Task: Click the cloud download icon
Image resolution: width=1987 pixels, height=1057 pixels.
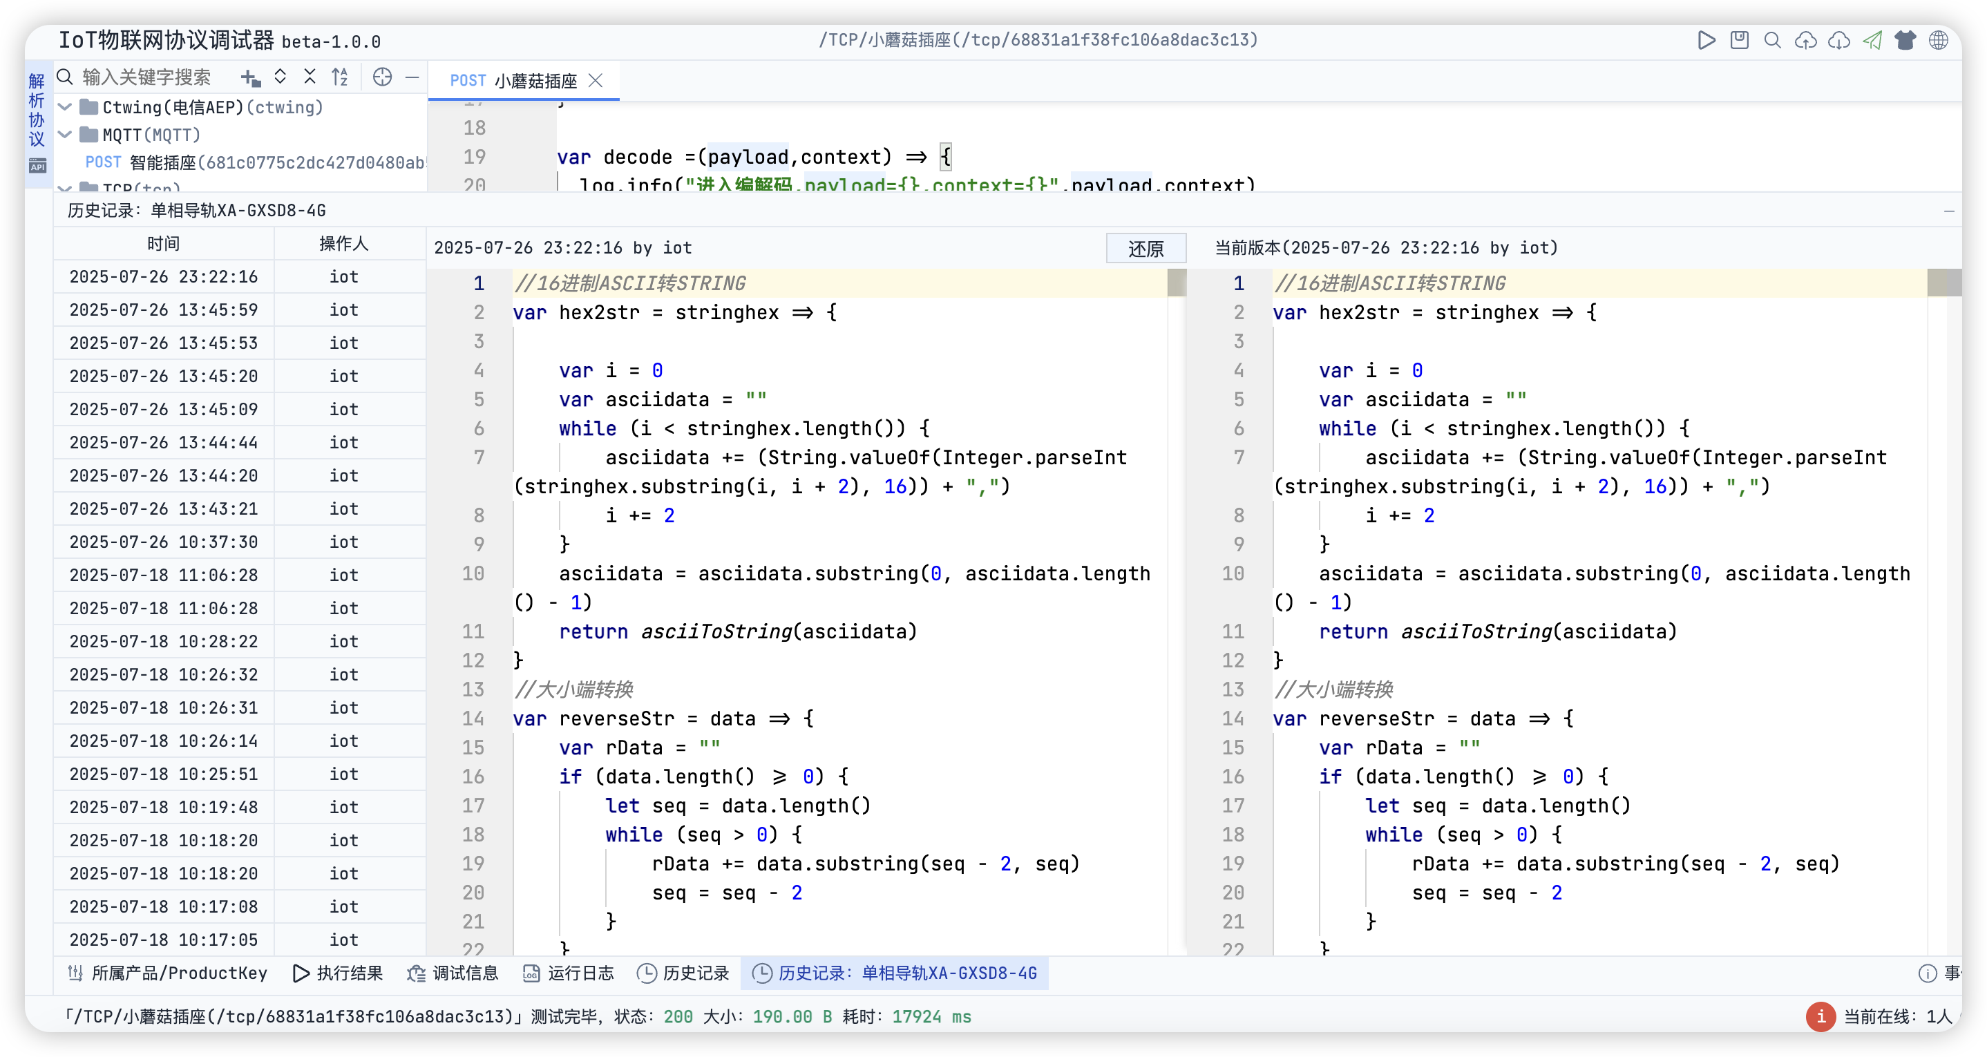Action: pos(1839,40)
